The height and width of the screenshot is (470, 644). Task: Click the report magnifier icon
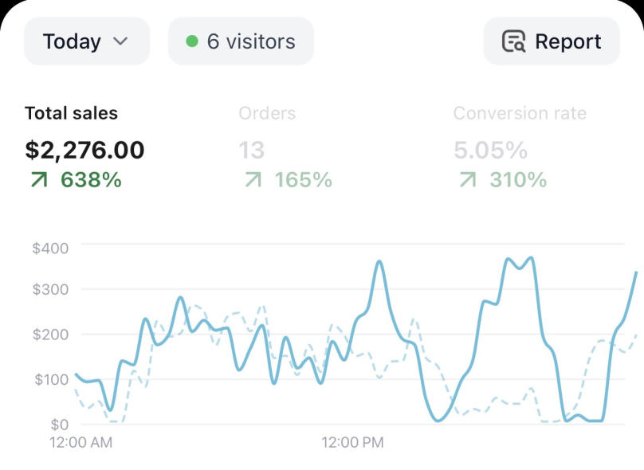click(x=514, y=41)
